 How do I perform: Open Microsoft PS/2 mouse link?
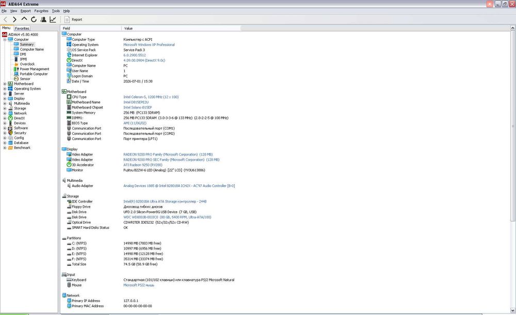(x=138, y=286)
